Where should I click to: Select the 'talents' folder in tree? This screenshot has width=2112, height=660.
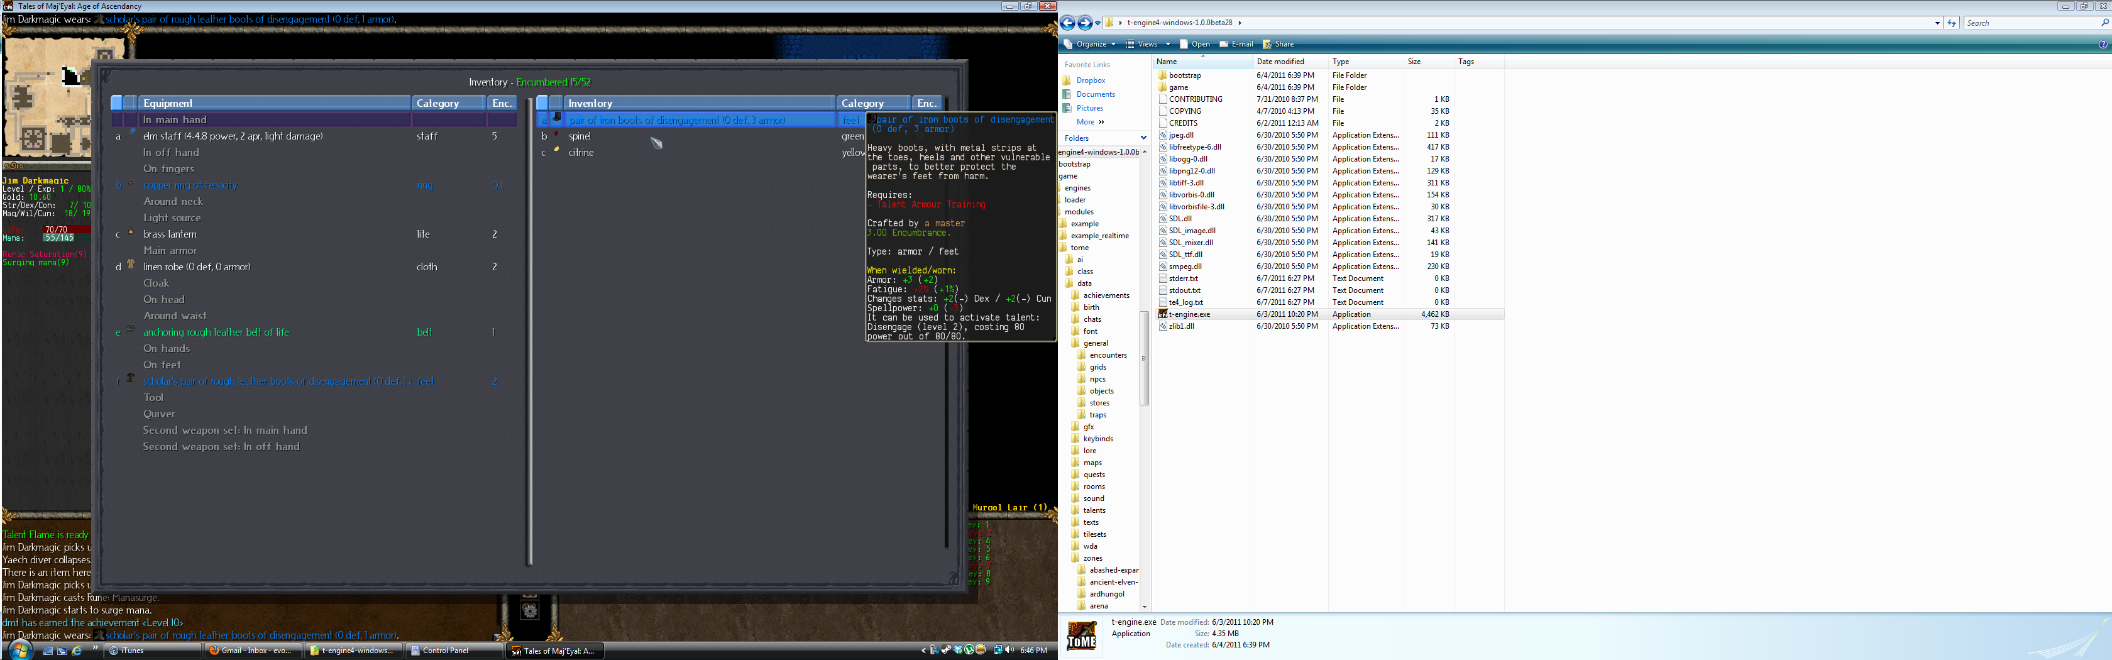click(1094, 511)
